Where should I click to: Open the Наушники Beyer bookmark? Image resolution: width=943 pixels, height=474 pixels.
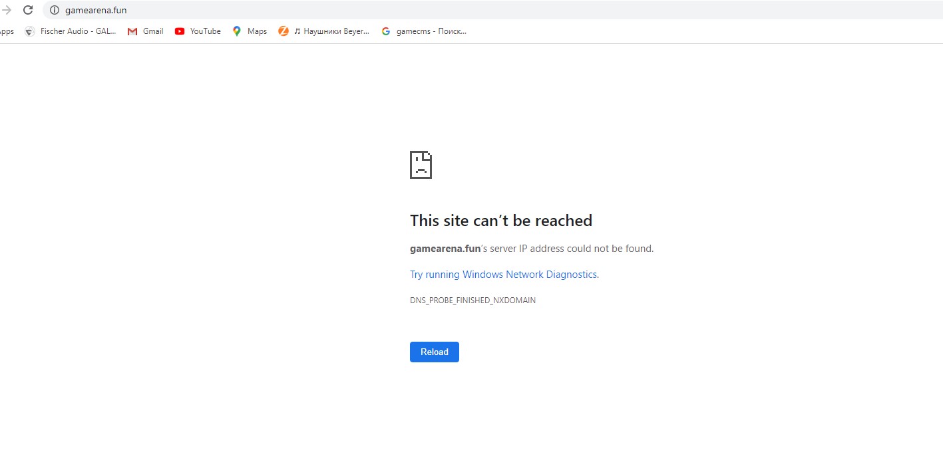point(324,31)
